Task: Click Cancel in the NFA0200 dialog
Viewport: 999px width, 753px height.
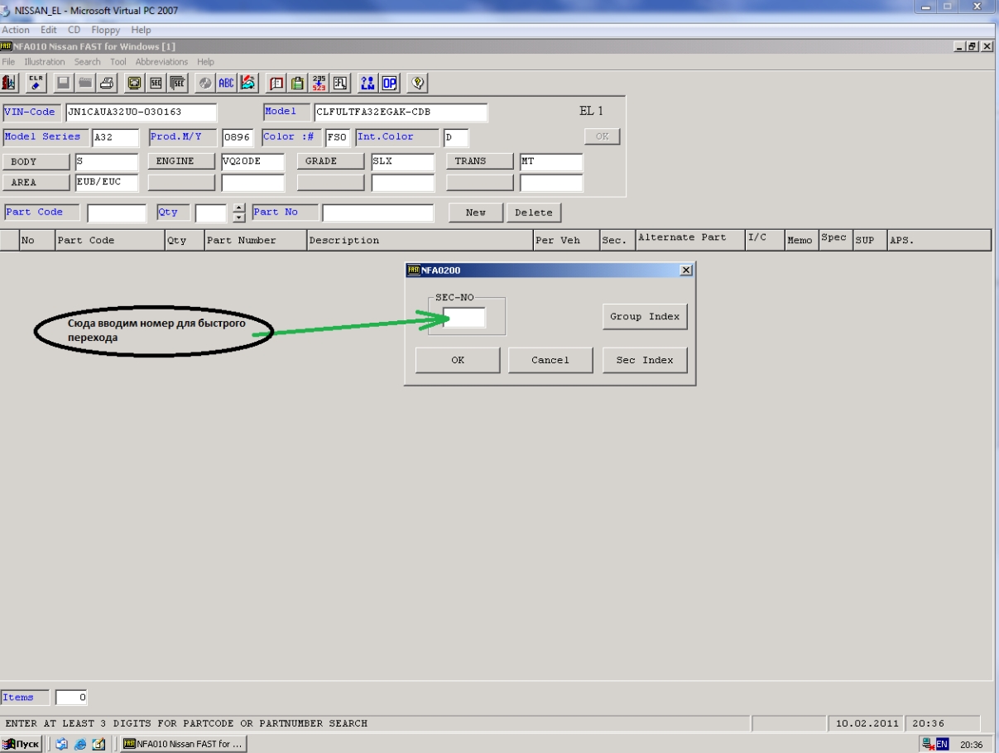Action: 550,361
